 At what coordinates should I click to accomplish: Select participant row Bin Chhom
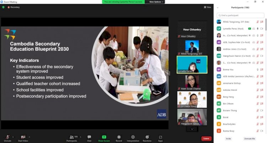[240, 104]
